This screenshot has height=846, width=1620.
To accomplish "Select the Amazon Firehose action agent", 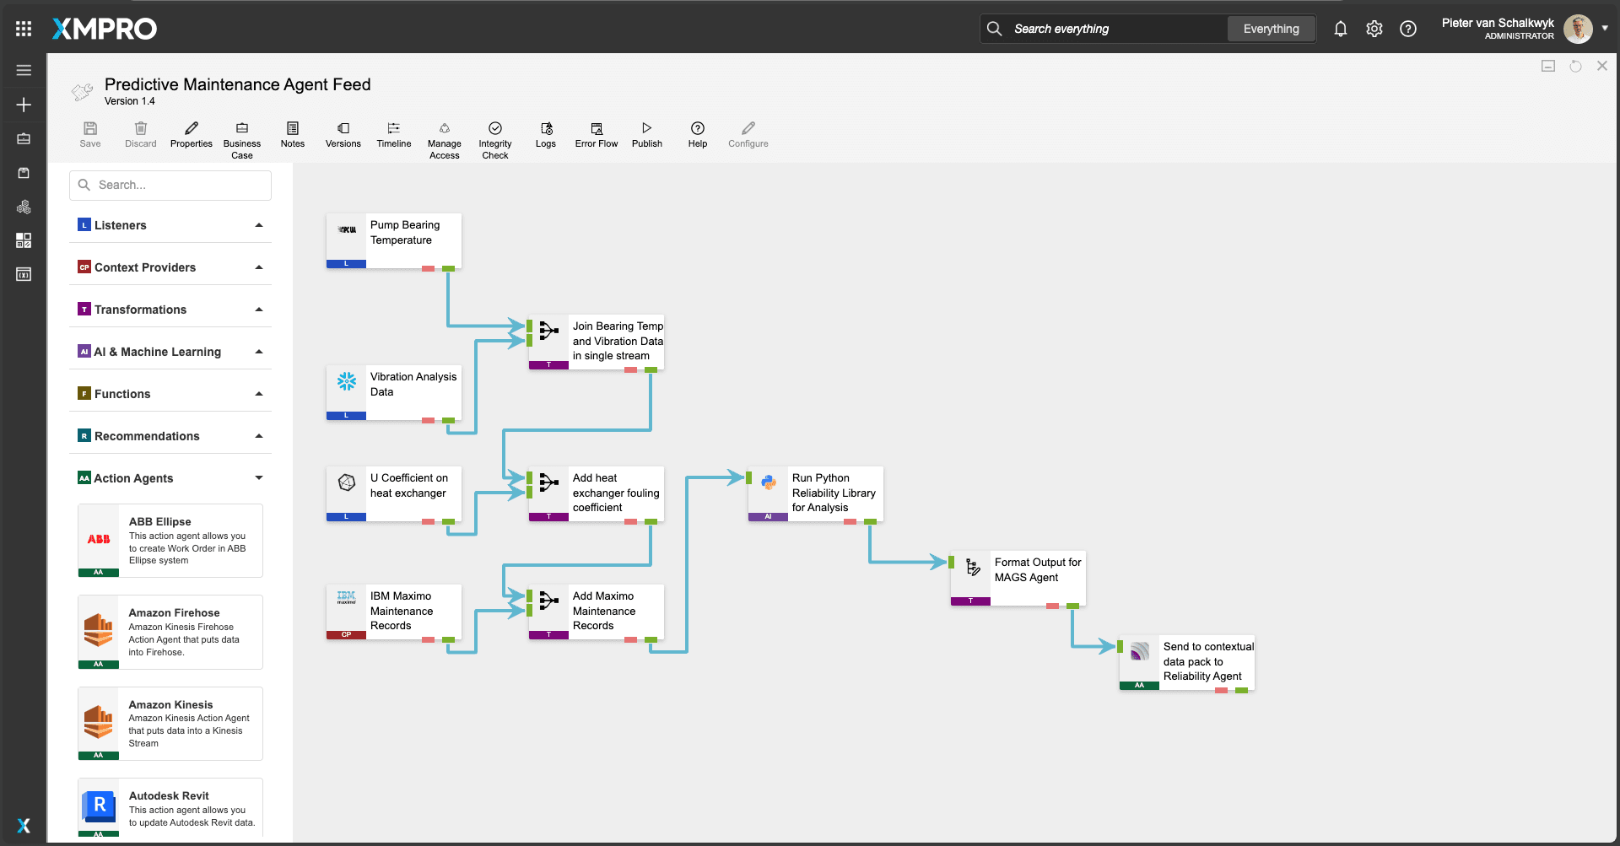I will click(170, 632).
